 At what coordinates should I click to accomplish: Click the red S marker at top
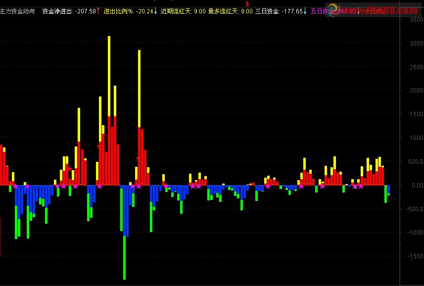click(x=247, y=4)
